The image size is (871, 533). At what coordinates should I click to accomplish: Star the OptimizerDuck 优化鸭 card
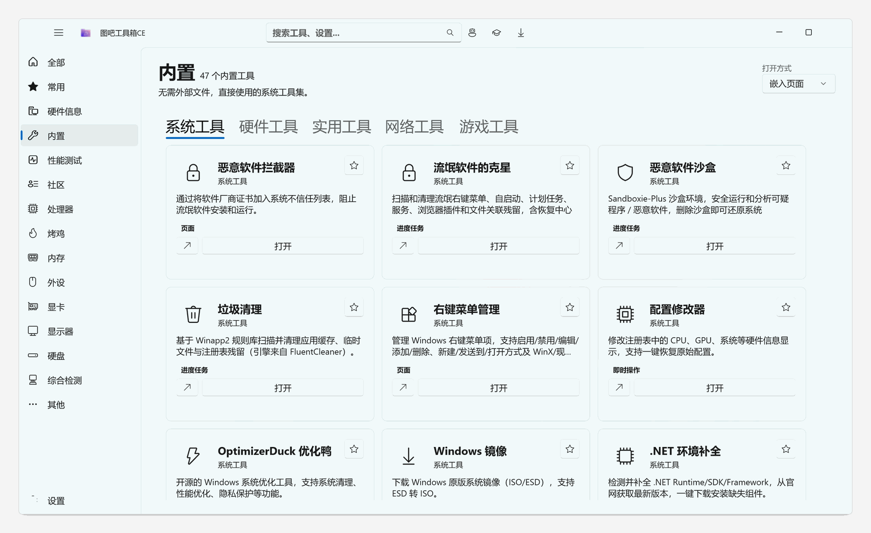click(354, 449)
